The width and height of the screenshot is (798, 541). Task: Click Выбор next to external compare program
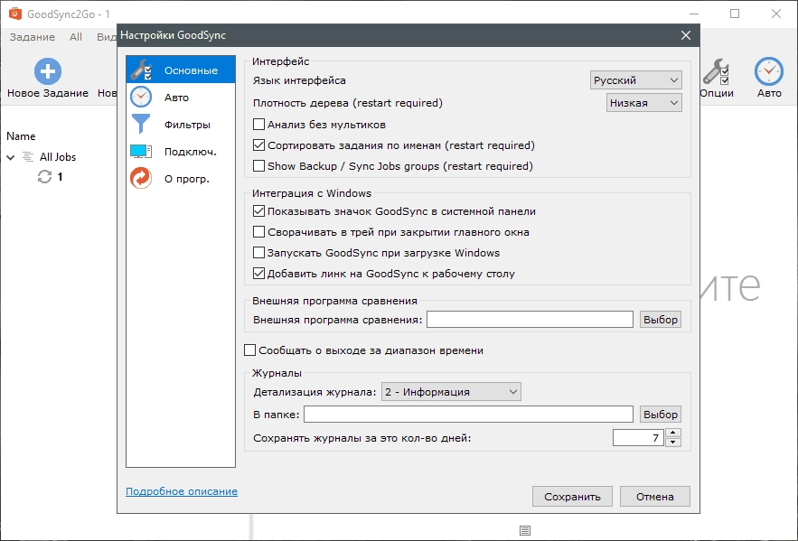(x=660, y=320)
